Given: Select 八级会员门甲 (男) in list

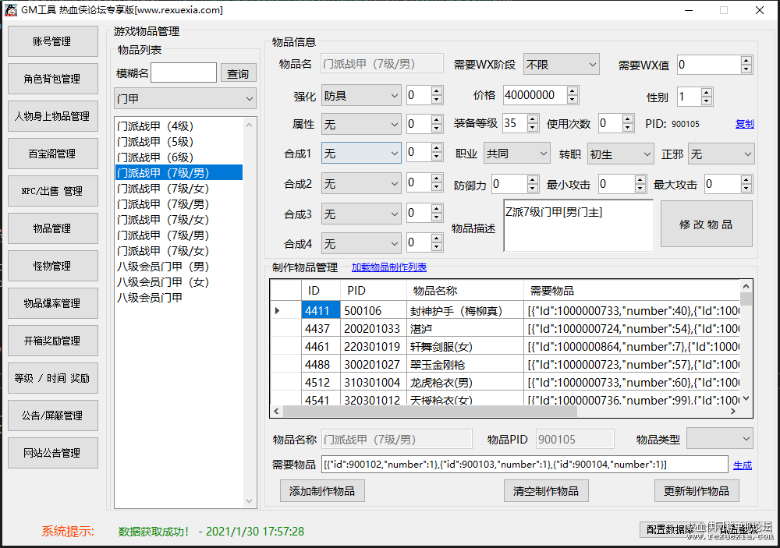Looking at the screenshot, I should [179, 267].
